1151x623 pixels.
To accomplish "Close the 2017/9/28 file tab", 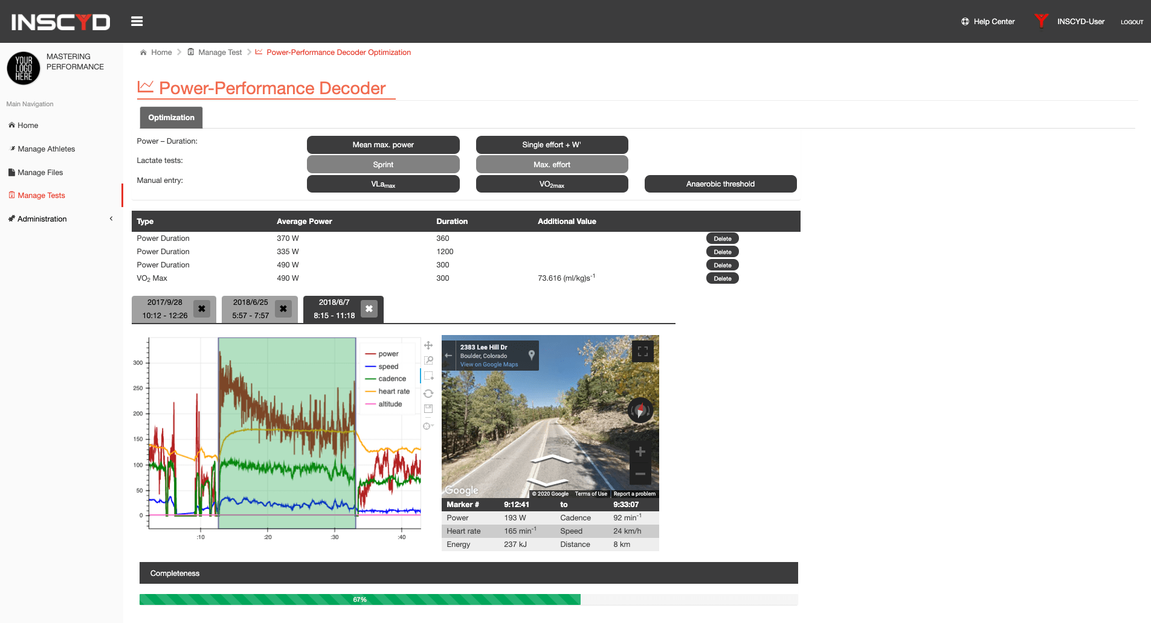I will 202,309.
